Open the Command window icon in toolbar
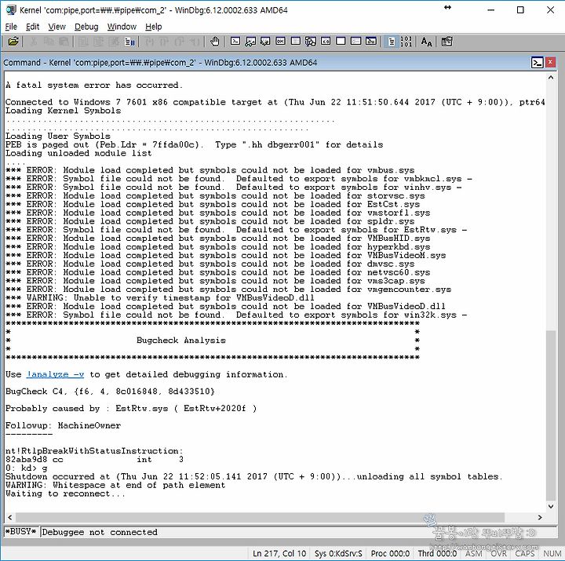This screenshot has width=565, height=561. [235, 42]
